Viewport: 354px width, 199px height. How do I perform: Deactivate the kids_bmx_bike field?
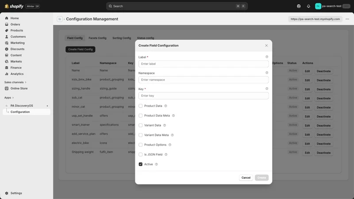point(323,80)
